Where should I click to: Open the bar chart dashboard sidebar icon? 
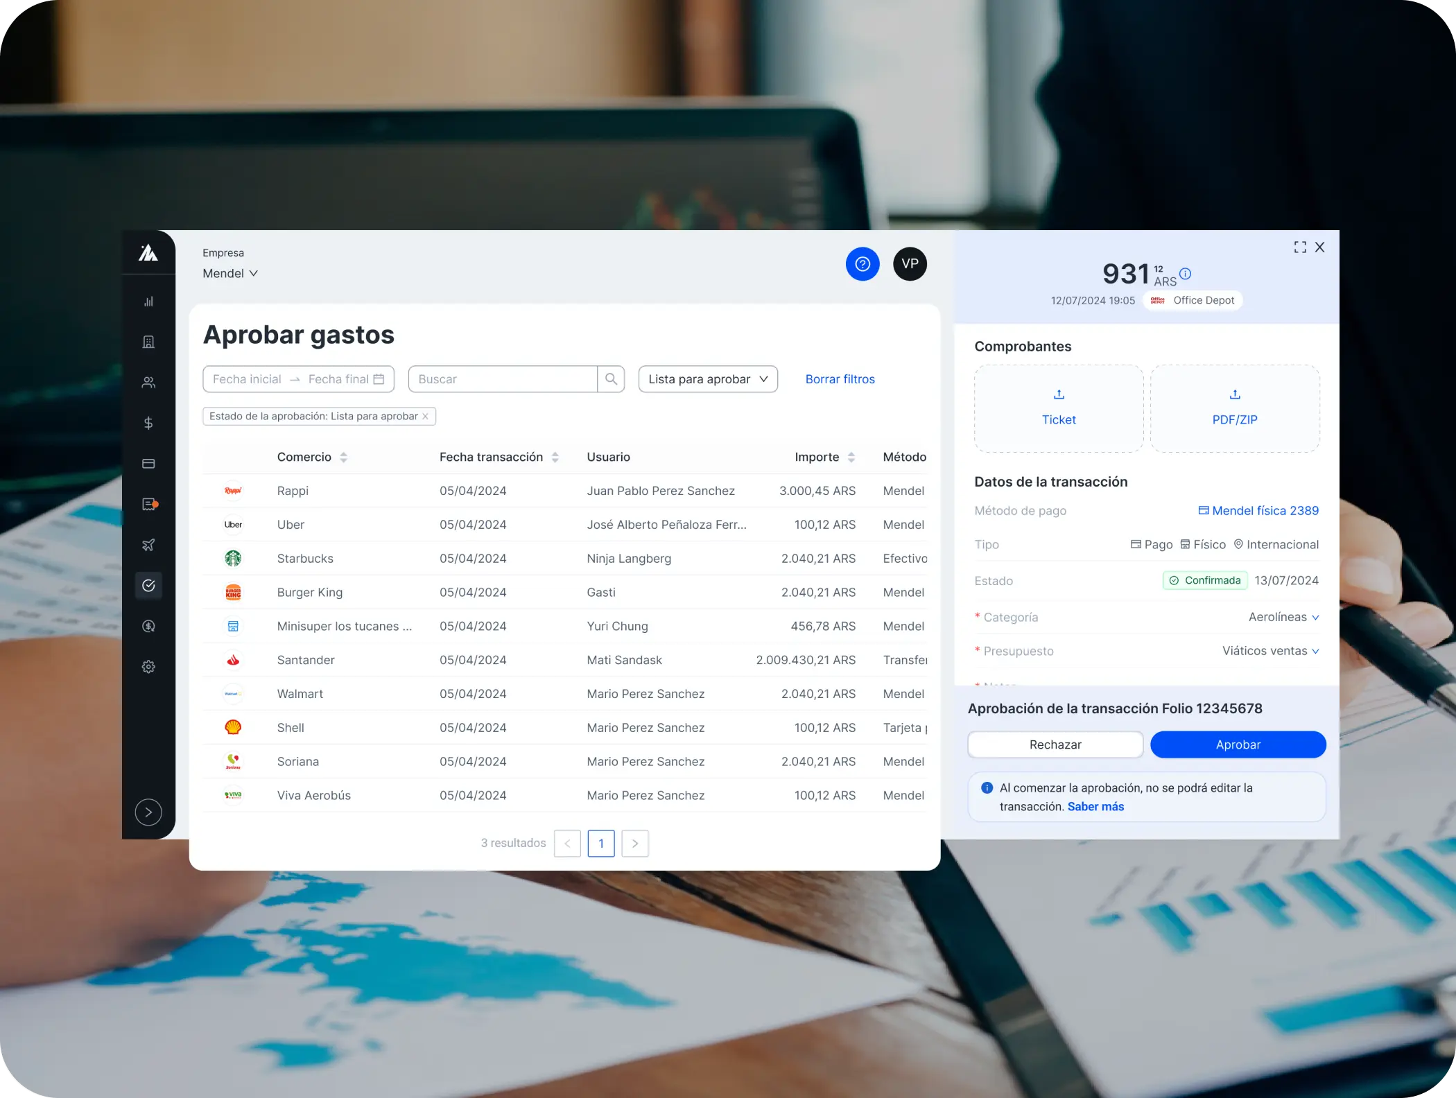point(148,302)
